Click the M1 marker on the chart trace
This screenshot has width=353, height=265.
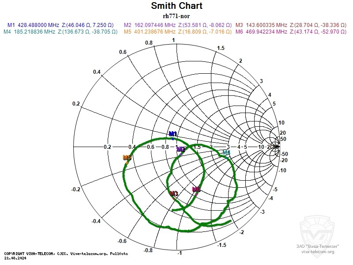click(173, 134)
